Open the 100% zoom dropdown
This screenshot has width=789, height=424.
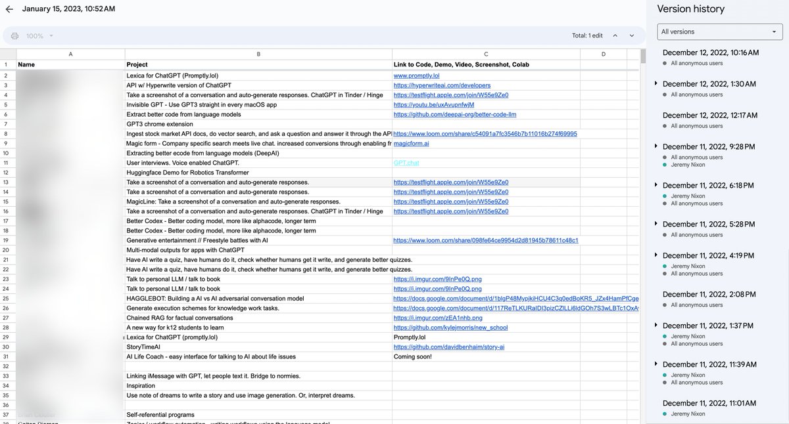pos(39,35)
